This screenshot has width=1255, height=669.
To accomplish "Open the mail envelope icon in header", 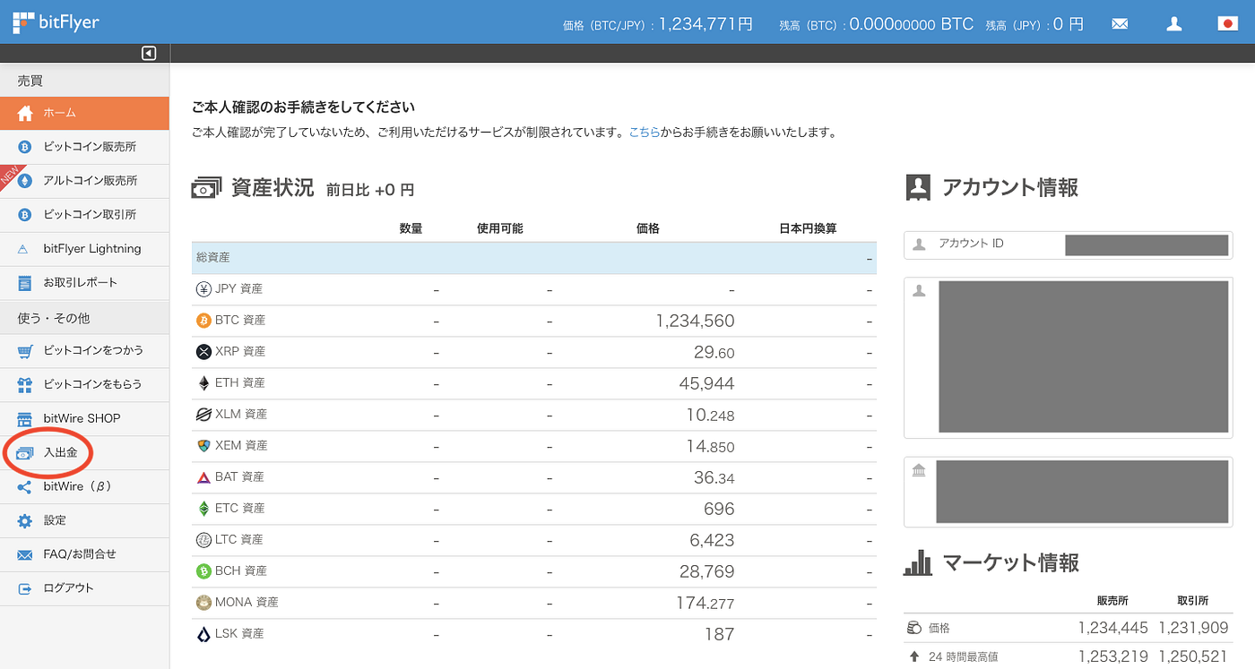I will click(1120, 24).
